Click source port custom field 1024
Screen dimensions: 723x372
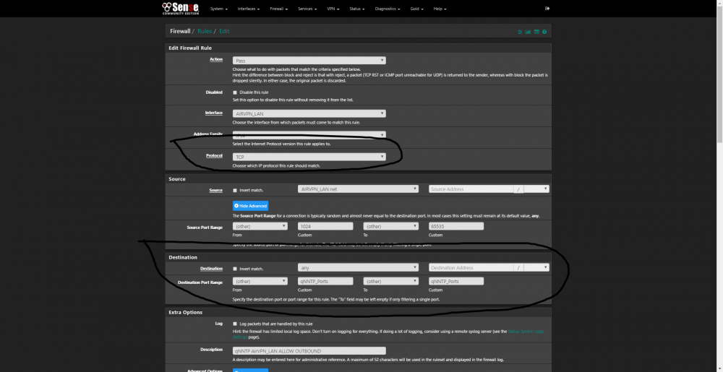(x=325, y=226)
